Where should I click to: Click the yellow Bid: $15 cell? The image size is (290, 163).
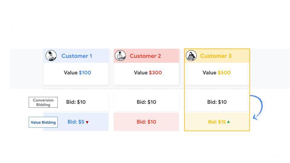(x=217, y=122)
